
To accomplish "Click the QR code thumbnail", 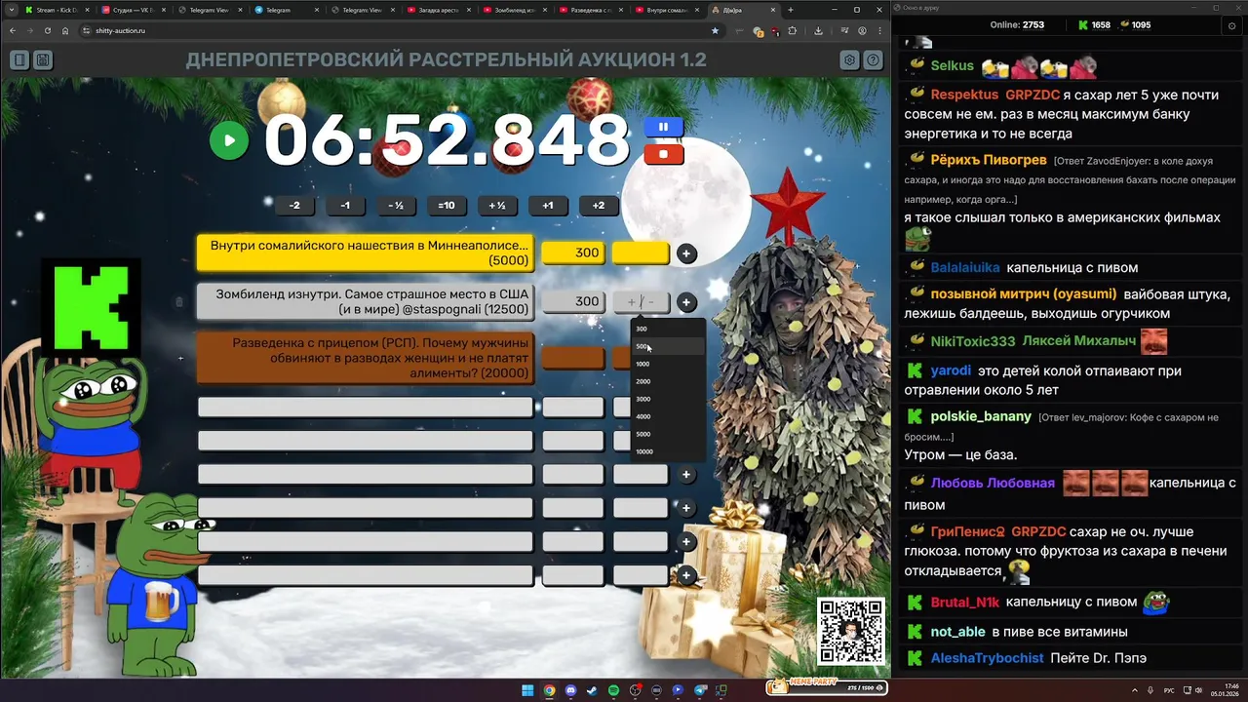I will tap(851, 631).
